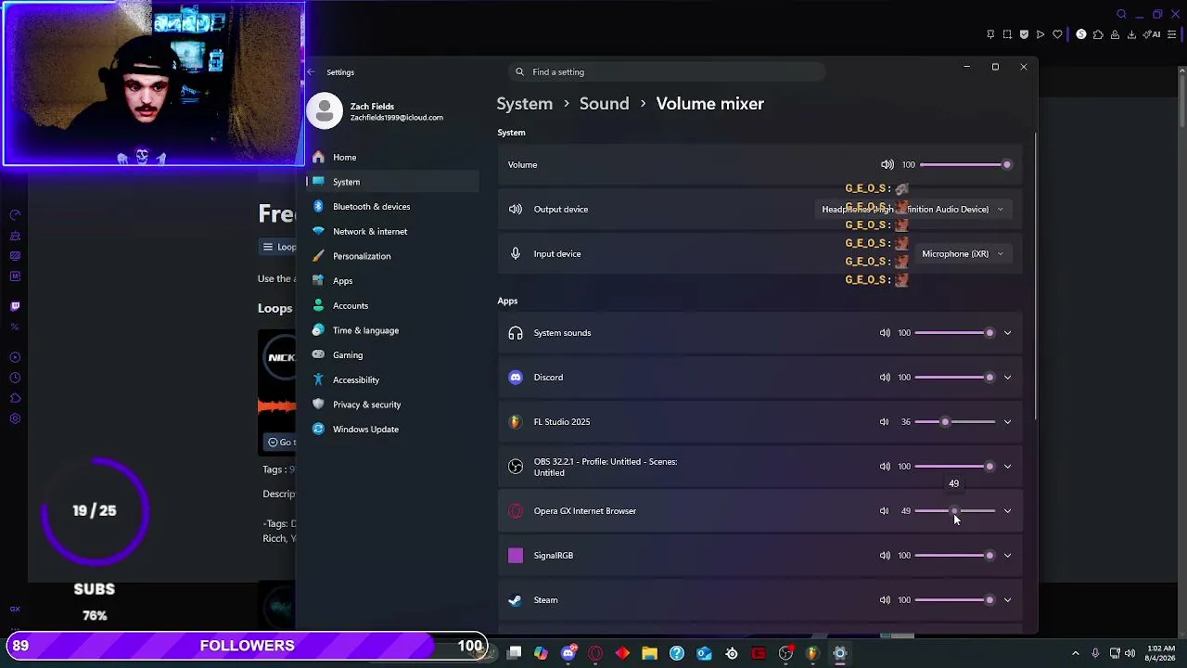This screenshot has height=668, width=1187.
Task: Expand Steam volume options chevron
Action: [x=1007, y=600]
